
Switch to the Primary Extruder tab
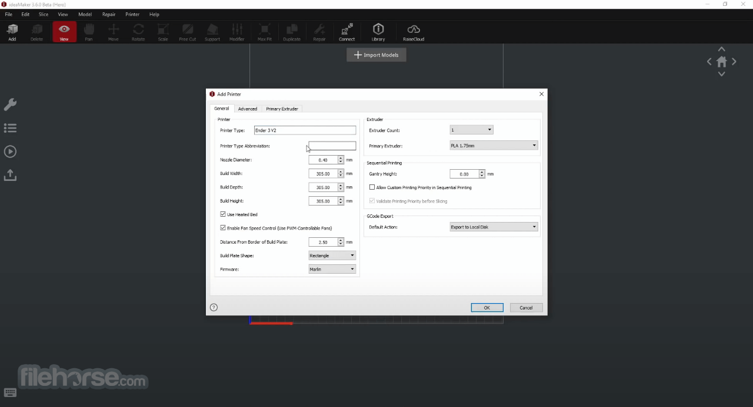coord(282,109)
